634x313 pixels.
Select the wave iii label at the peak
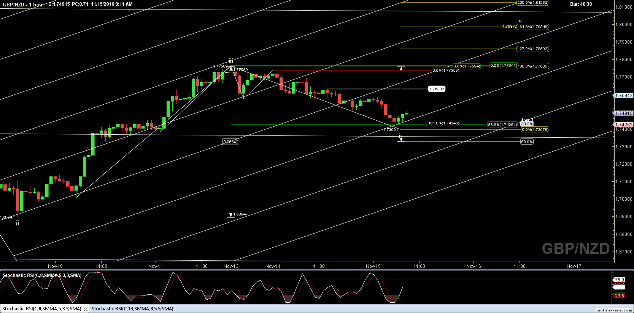click(x=230, y=61)
